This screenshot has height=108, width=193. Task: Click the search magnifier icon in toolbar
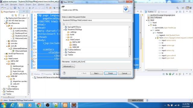178,8
